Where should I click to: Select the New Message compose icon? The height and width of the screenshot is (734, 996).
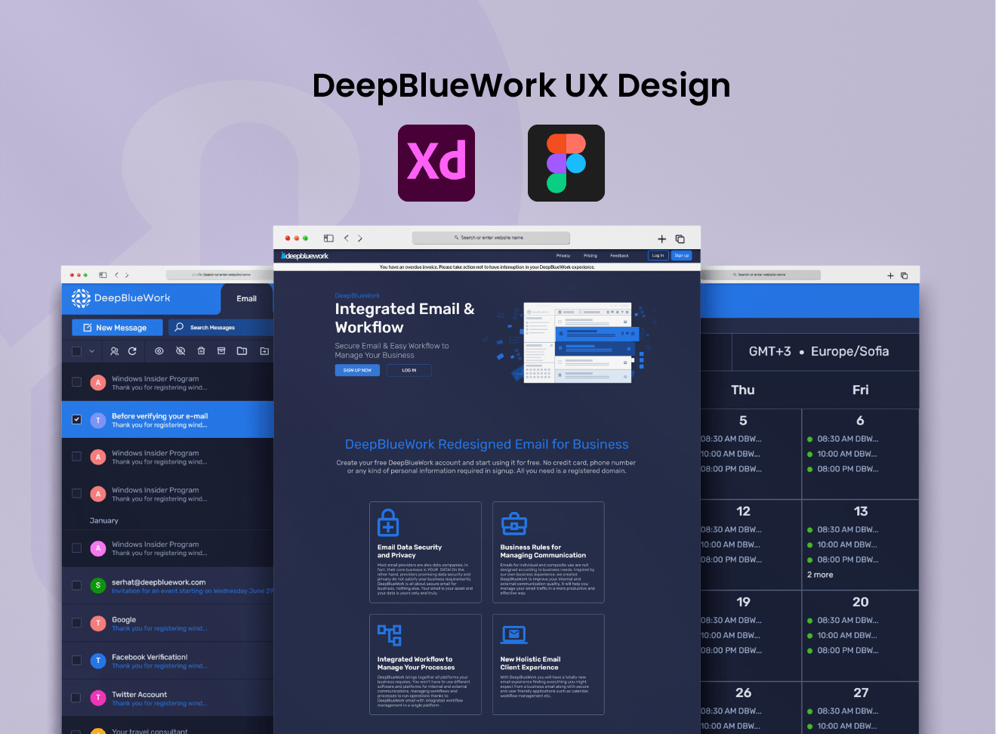(x=88, y=328)
